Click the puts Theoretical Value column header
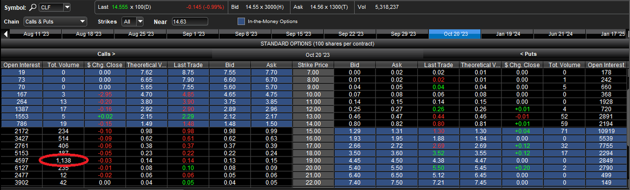 coord(480,65)
